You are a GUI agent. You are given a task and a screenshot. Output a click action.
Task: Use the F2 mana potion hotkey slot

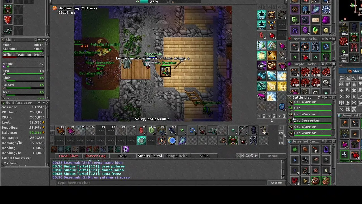tap(70, 130)
